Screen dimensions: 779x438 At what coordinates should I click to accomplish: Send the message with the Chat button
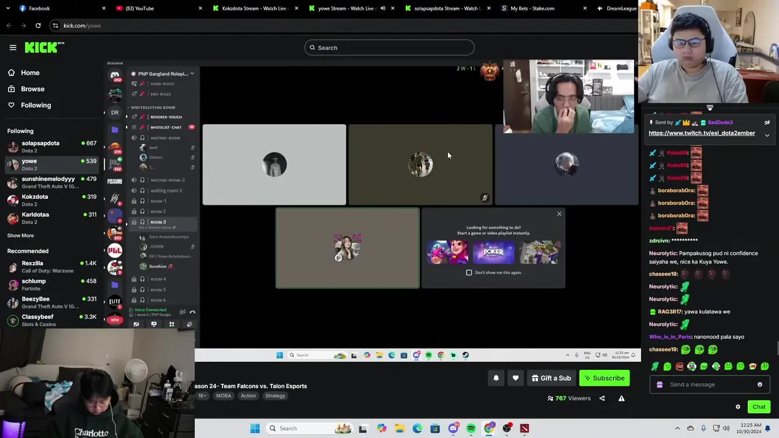759,407
